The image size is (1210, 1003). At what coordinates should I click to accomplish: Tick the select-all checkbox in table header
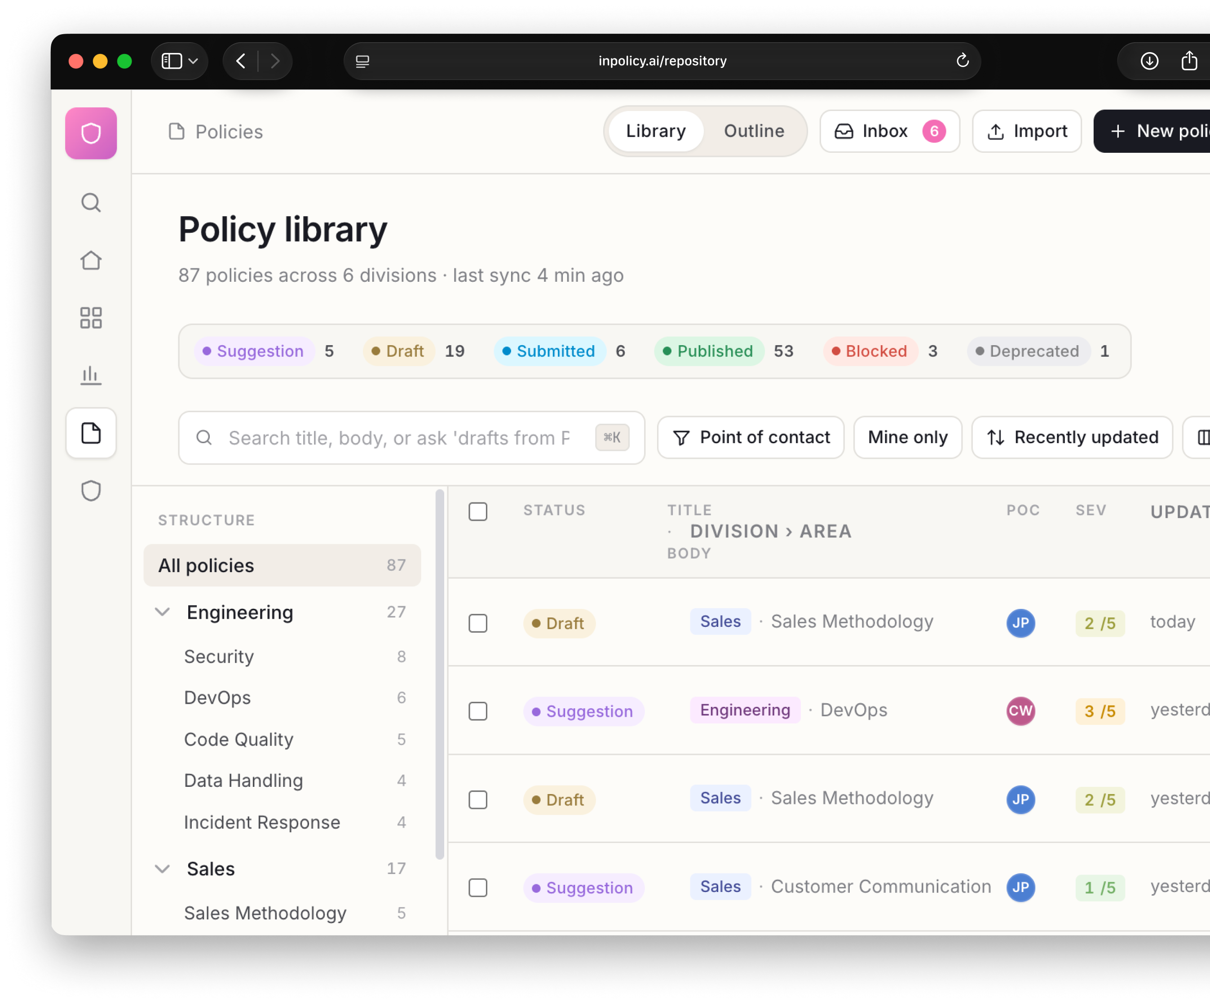coord(477,511)
